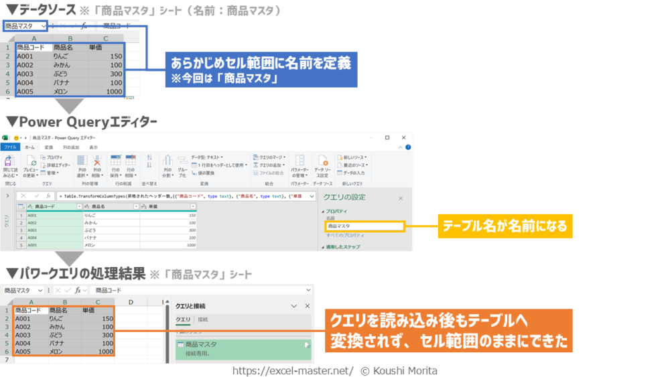
Task: Click the 商品マスタ name field in properties
Action: (364, 226)
